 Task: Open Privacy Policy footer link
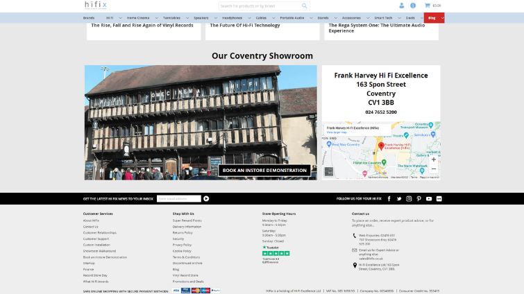182,245
